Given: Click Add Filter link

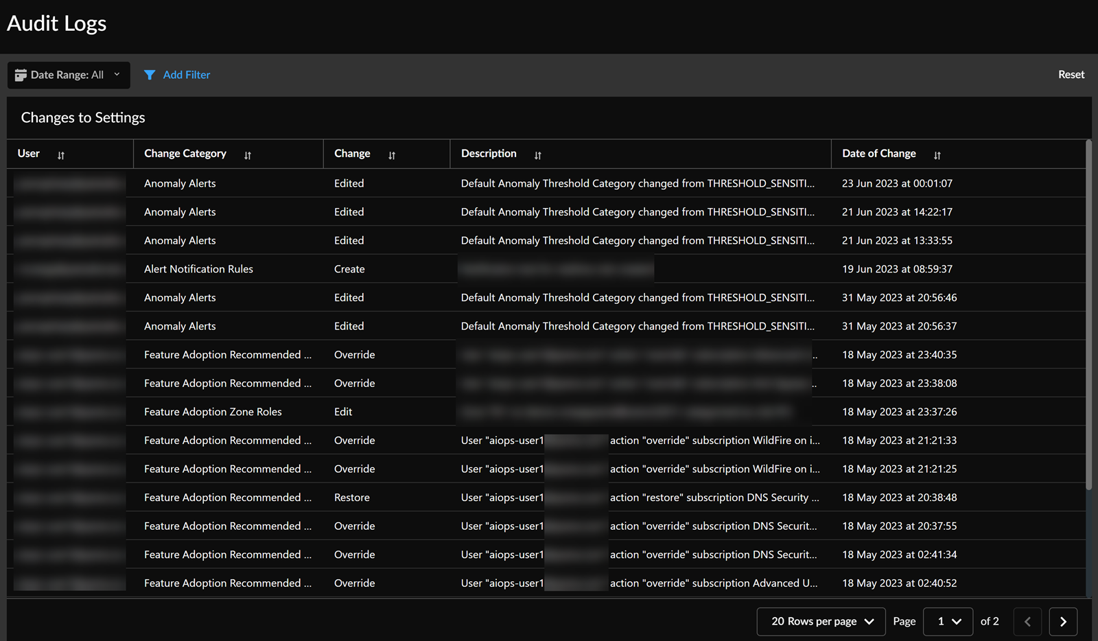Looking at the screenshot, I should point(187,75).
